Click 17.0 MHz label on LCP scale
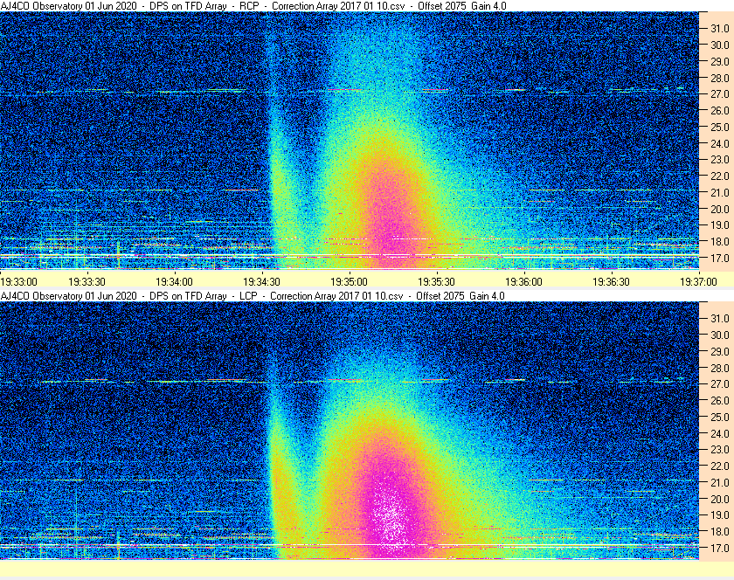Image resolution: width=734 pixels, height=580 pixels. pyautogui.click(x=720, y=548)
